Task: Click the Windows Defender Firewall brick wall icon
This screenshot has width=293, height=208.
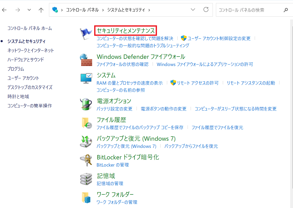Action: pos(86,60)
